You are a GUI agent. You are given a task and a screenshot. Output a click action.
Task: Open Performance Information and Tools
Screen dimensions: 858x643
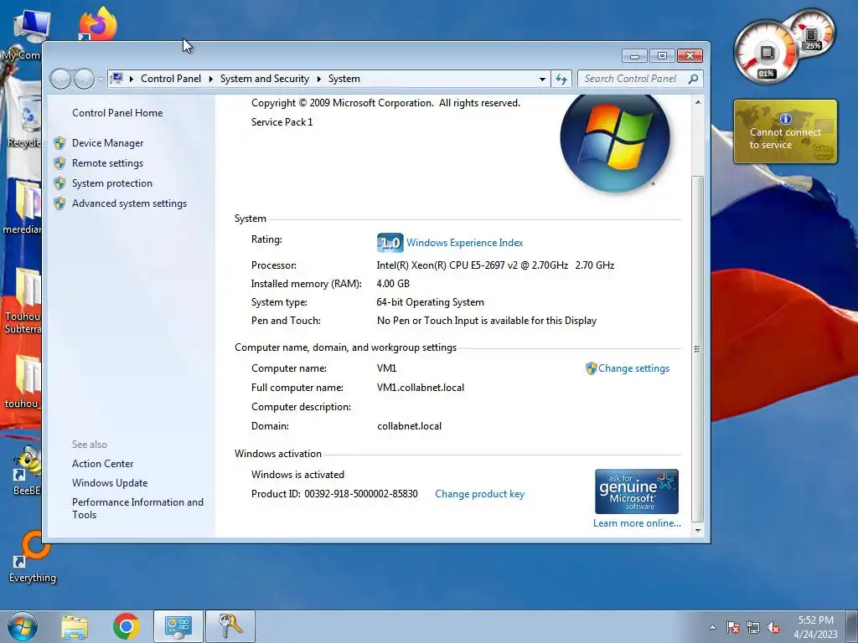click(x=137, y=508)
